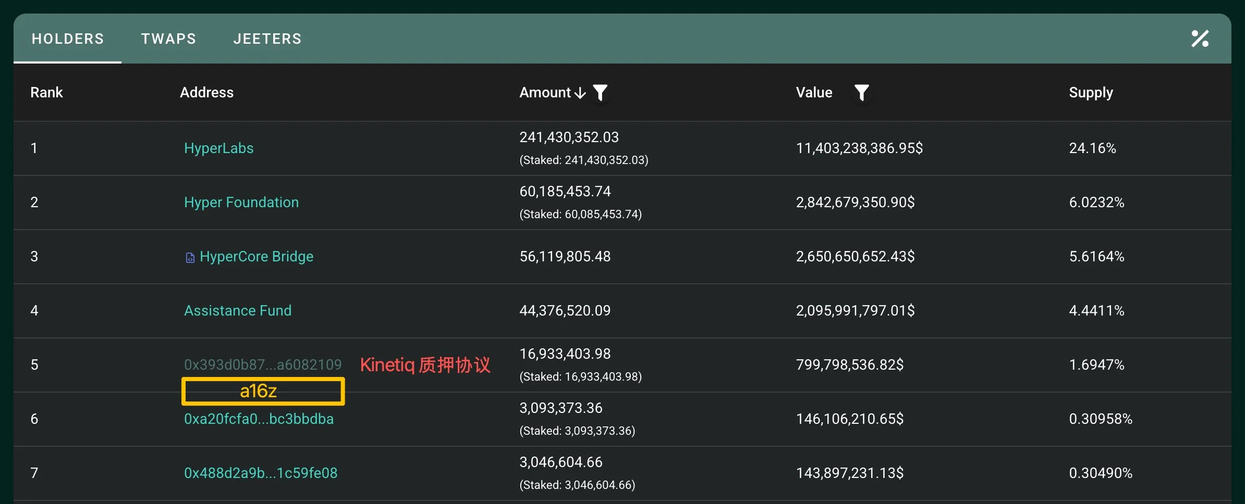The height and width of the screenshot is (504, 1245).
Task: Select supply 24.16%
Action: tap(1092, 148)
